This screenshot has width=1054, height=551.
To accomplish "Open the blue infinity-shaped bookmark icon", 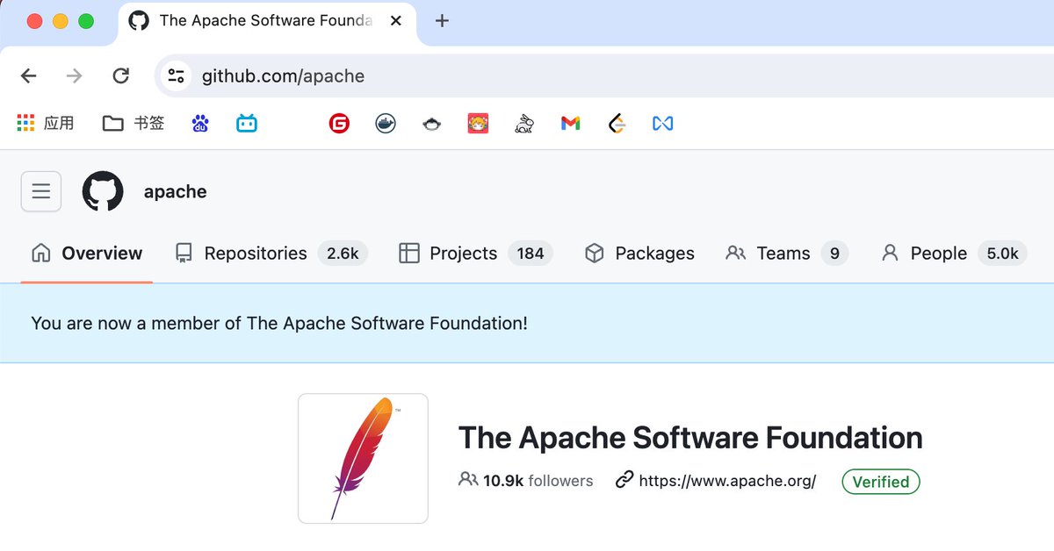I will click(663, 124).
